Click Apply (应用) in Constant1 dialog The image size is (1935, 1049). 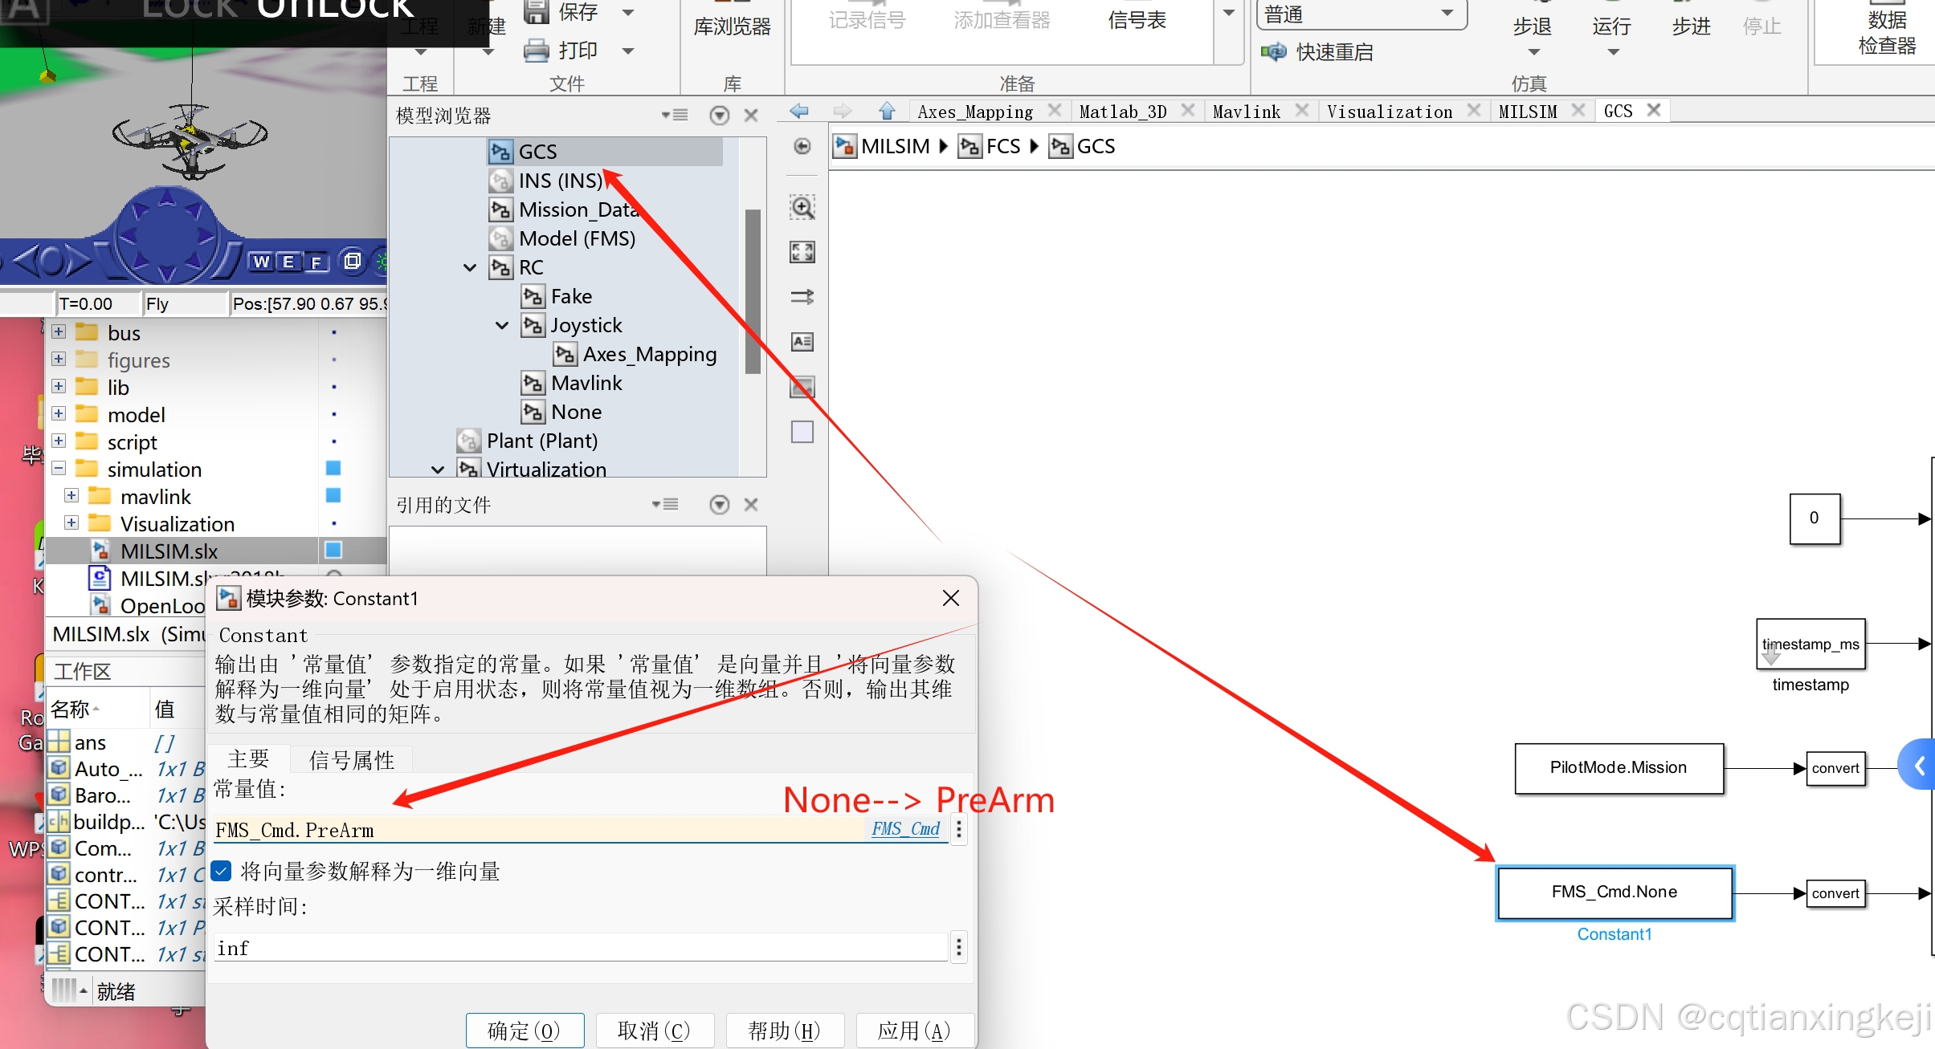[915, 1031]
